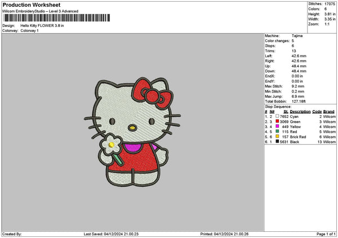Click the Wilcom EmbroideryStudio Level 3 Advanced text
This screenshot has width=338, height=238.
(41, 11)
